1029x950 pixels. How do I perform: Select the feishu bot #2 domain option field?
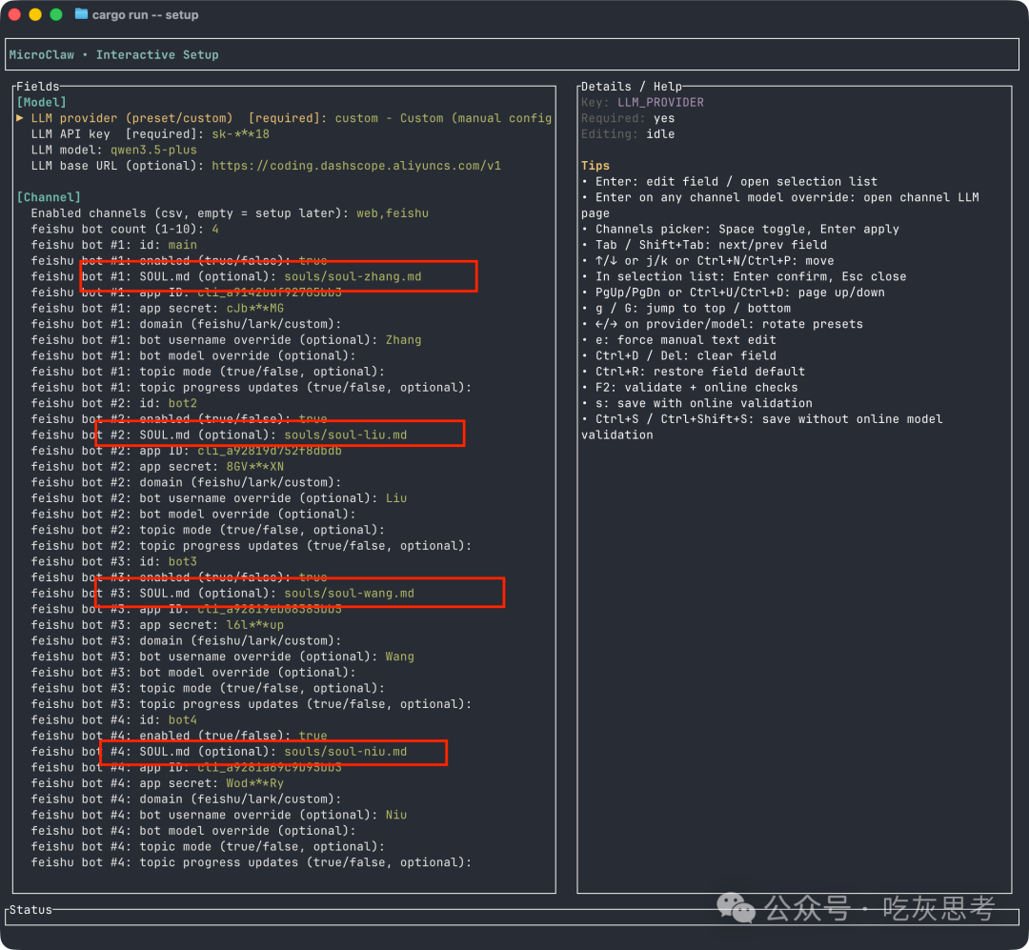click(186, 482)
